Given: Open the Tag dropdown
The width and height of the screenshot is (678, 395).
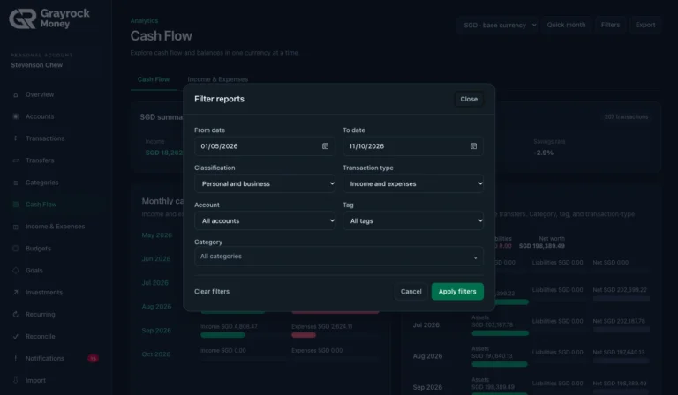Looking at the screenshot, I should click(x=413, y=221).
